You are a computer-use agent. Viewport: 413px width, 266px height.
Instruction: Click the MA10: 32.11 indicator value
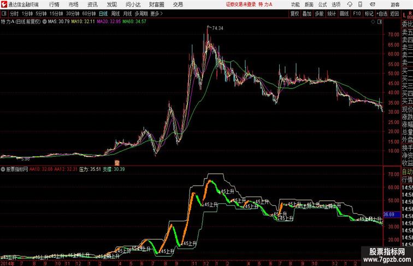[x=83, y=22]
